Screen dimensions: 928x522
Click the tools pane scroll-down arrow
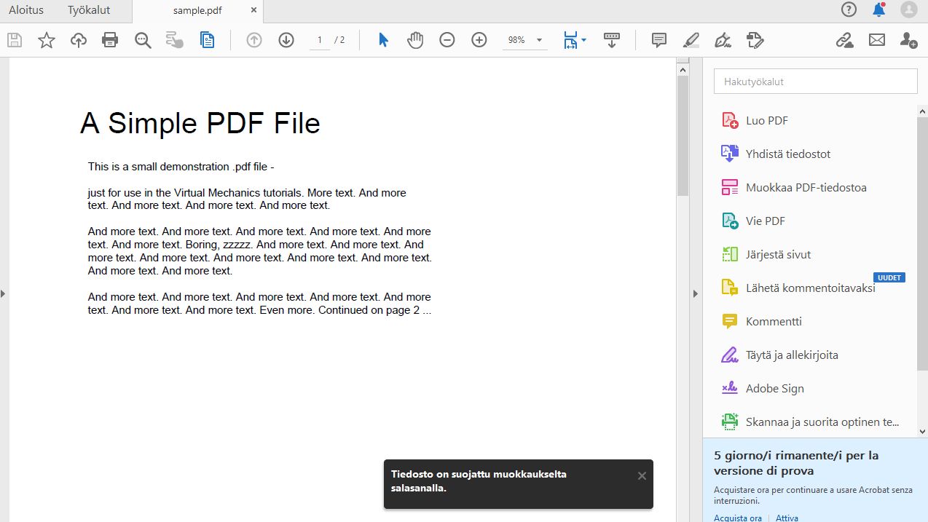pos(922,432)
